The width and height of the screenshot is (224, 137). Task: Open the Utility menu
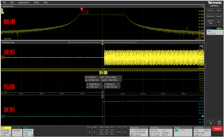coord(36,2)
